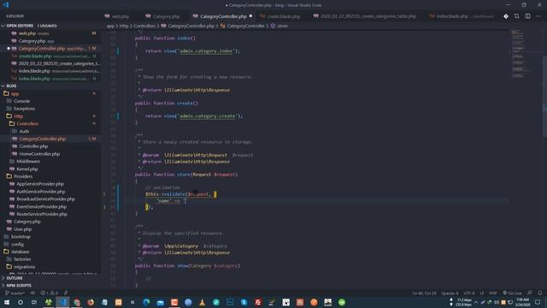547x308 pixels.
Task: Click the system tray show hidden icons arrow
Action: pos(476,302)
